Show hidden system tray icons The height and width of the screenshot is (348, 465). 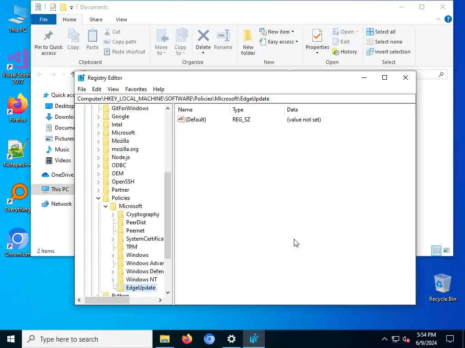coord(384,339)
